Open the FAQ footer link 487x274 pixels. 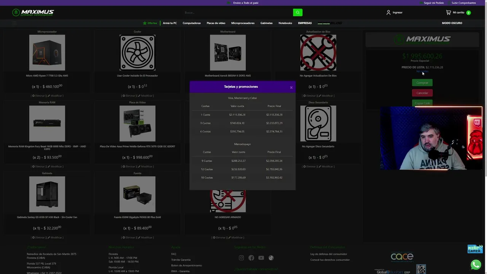(173, 254)
